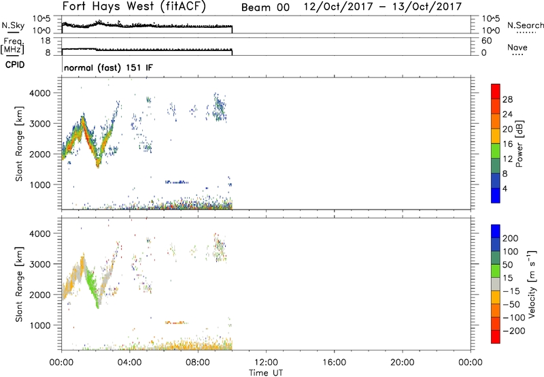Click the 'Power [dB]' colorbar title
Screen dimensions: 544x377
[x=519, y=144]
